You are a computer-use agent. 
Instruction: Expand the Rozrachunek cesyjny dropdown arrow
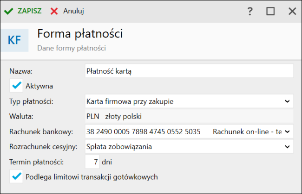point(287,147)
